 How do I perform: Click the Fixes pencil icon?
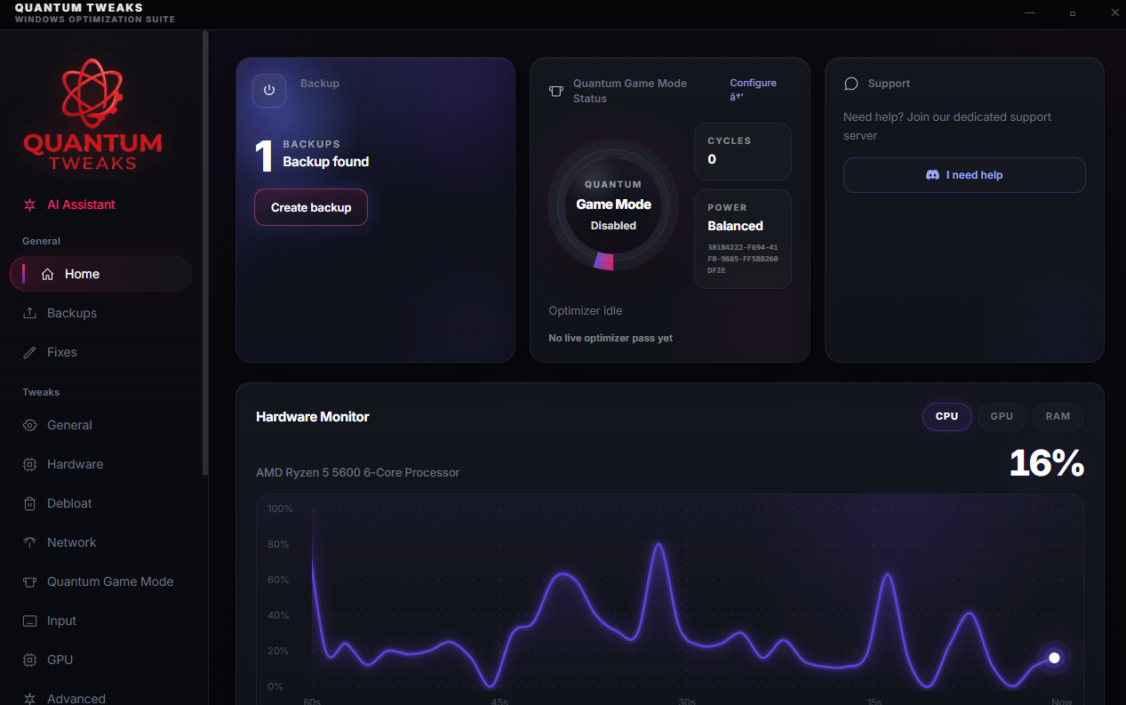(x=29, y=352)
